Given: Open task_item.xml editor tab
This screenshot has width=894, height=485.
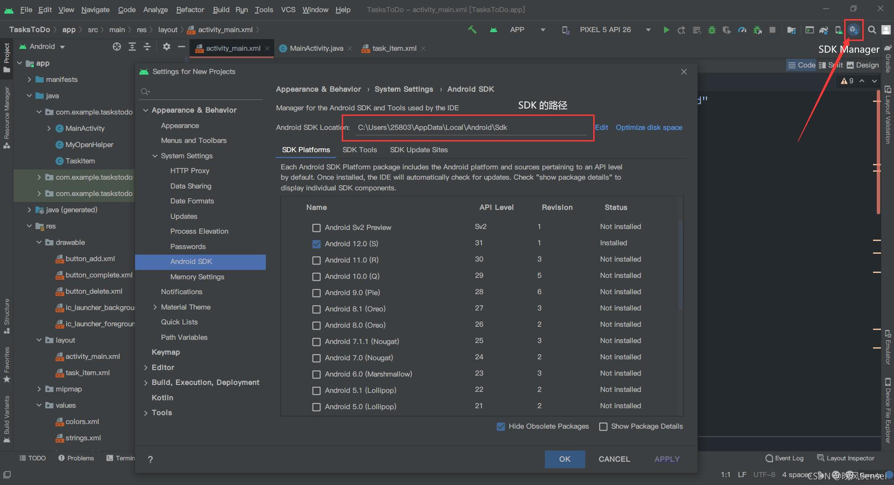Looking at the screenshot, I should [x=394, y=48].
